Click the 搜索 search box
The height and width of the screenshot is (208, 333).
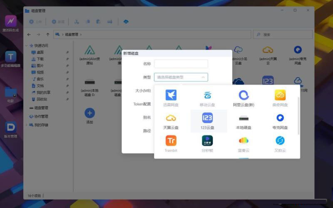(283, 34)
